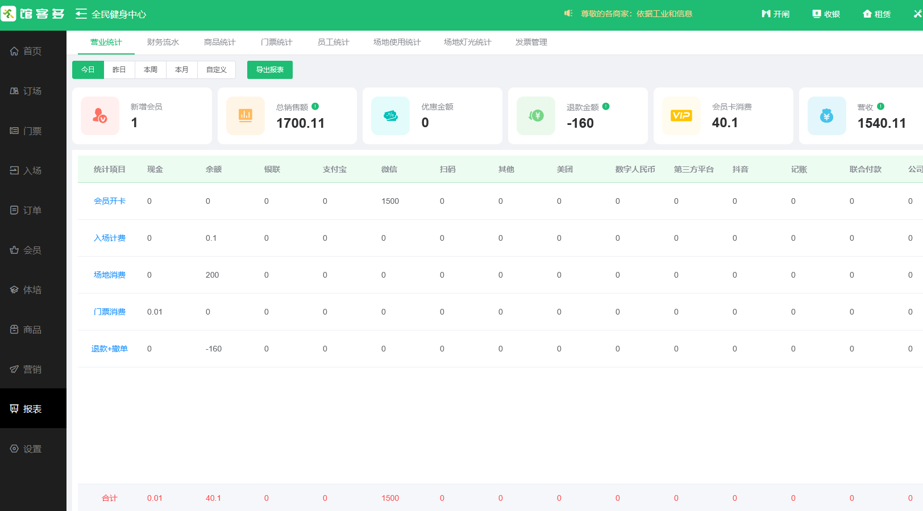Screen dimensions: 923x511
Task: Click the 导出报表 export button
Action: click(x=270, y=70)
